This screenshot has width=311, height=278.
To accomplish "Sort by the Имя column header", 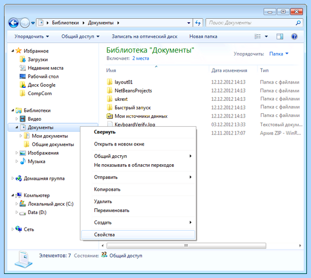I will 111,70.
